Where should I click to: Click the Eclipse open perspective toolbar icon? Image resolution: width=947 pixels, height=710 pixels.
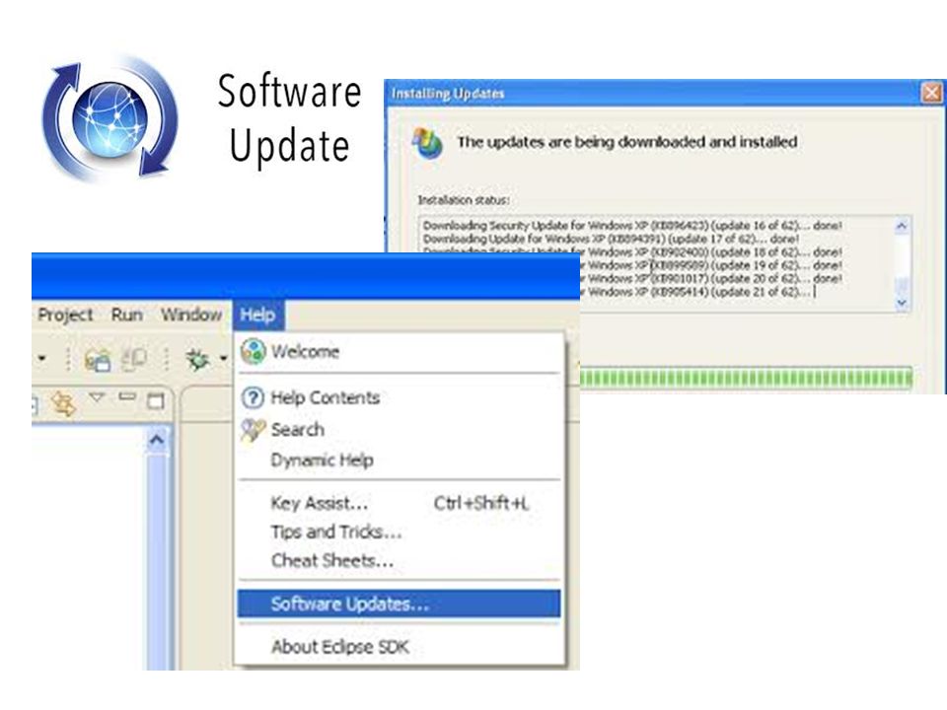coord(98,359)
